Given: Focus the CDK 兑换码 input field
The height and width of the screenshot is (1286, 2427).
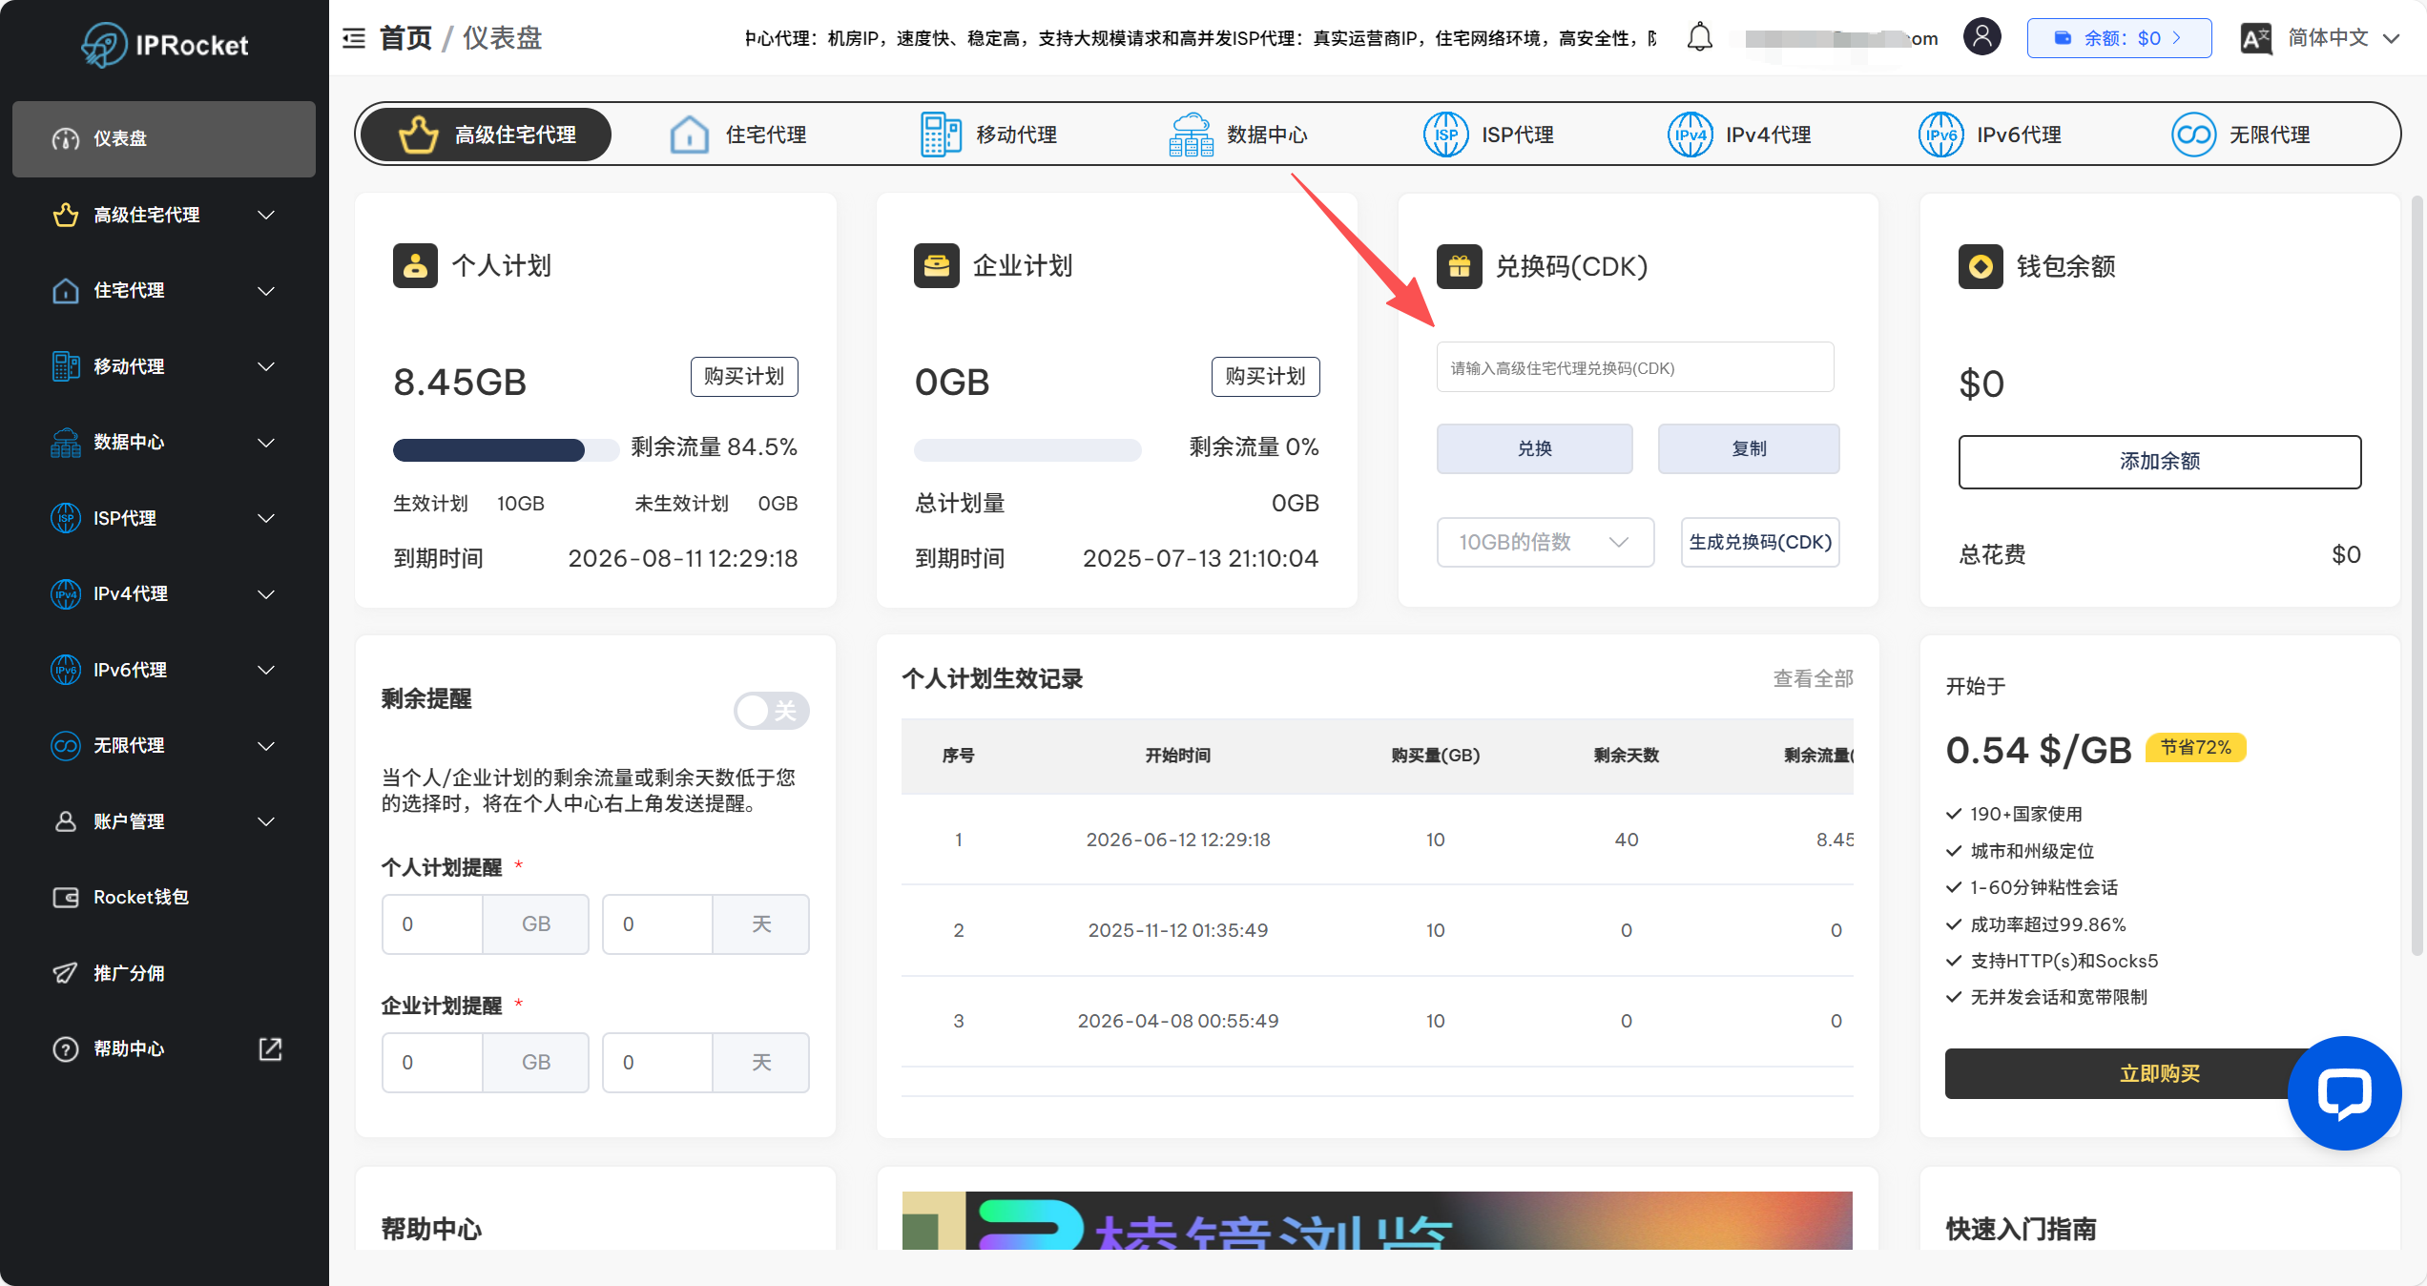Looking at the screenshot, I should (x=1635, y=367).
